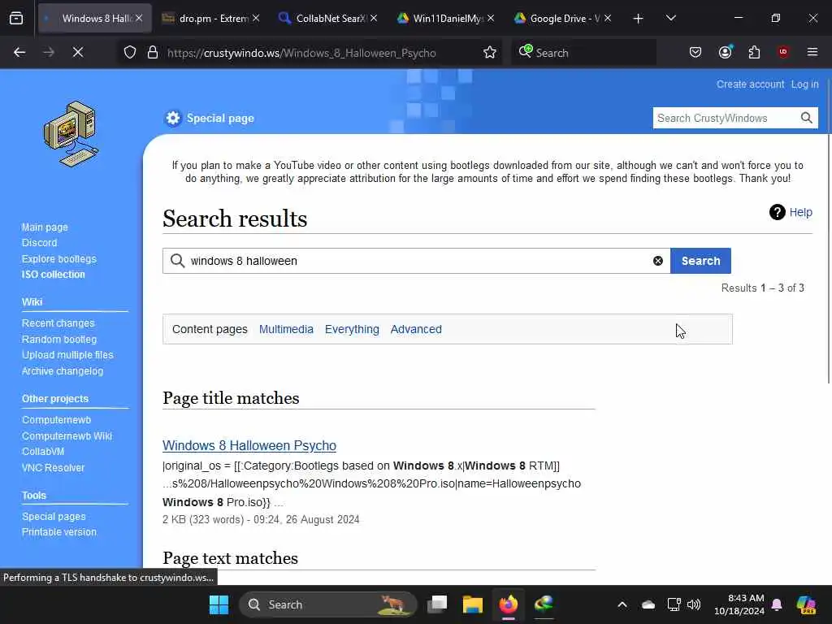The image size is (832, 624).
Task: Launch File Explorer from taskbar
Action: [472, 604]
